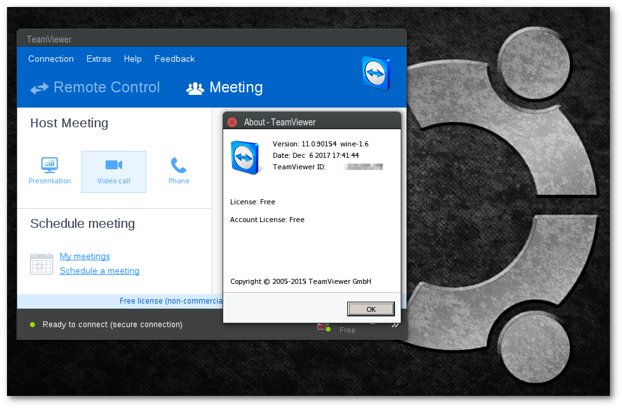
Task: Open the Connection menu
Action: [x=51, y=59]
